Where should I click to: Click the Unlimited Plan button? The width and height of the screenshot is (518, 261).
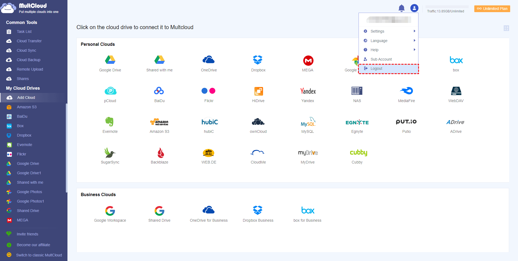492,9
